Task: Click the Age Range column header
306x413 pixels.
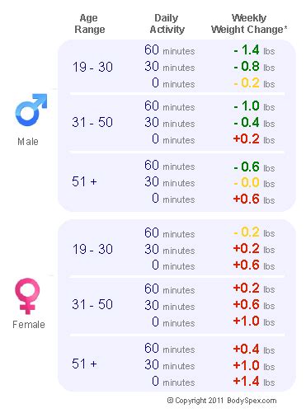Action: (90, 24)
